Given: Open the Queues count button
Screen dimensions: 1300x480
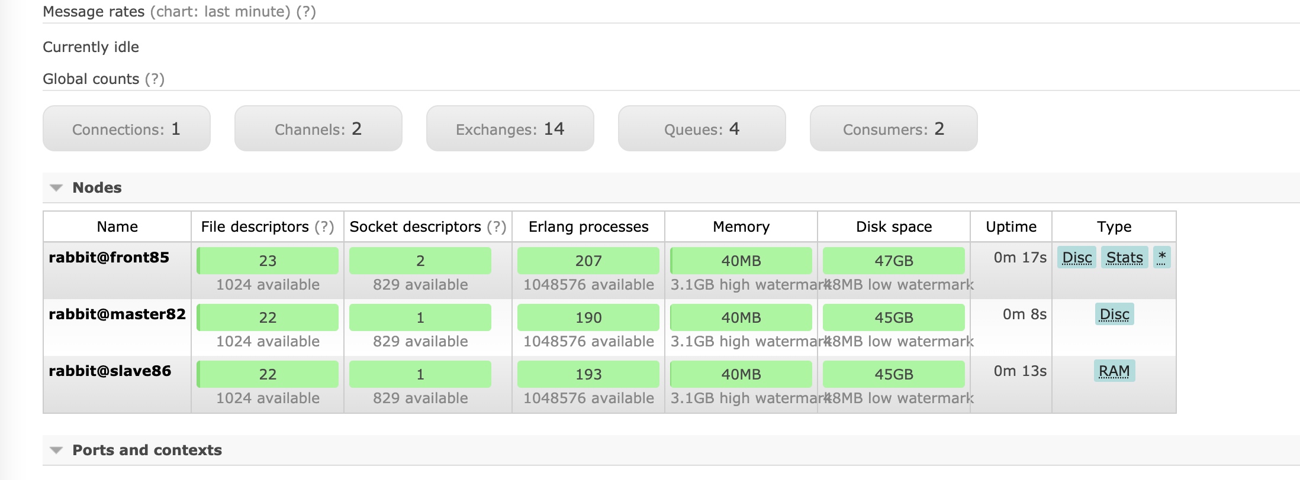Looking at the screenshot, I should pyautogui.click(x=702, y=129).
